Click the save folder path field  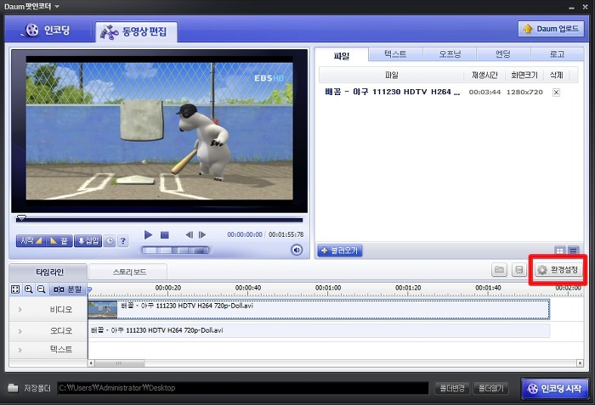pos(243,388)
